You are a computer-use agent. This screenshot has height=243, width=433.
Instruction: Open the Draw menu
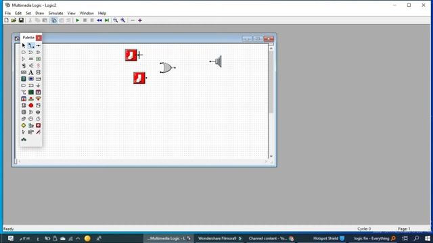(39, 13)
